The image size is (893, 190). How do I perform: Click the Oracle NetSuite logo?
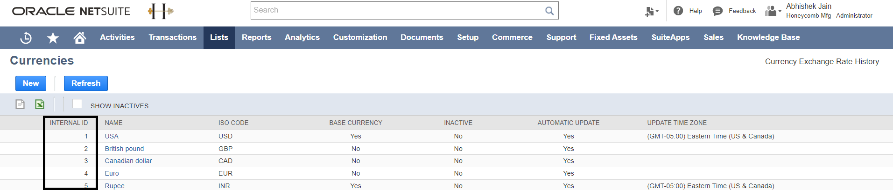pos(71,11)
